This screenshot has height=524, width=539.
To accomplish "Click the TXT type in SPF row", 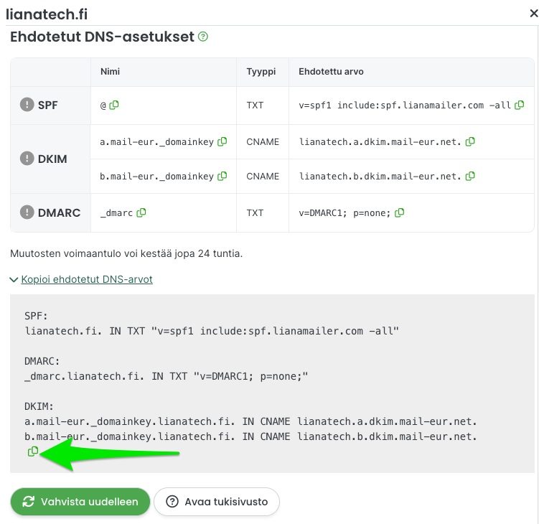I will 255,106.
